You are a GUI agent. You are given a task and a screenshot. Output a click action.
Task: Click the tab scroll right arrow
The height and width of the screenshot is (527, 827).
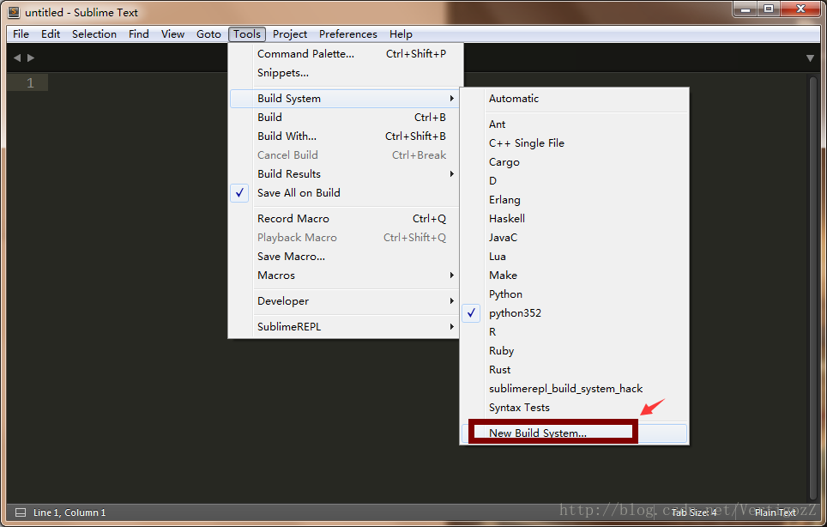pyautogui.click(x=31, y=58)
